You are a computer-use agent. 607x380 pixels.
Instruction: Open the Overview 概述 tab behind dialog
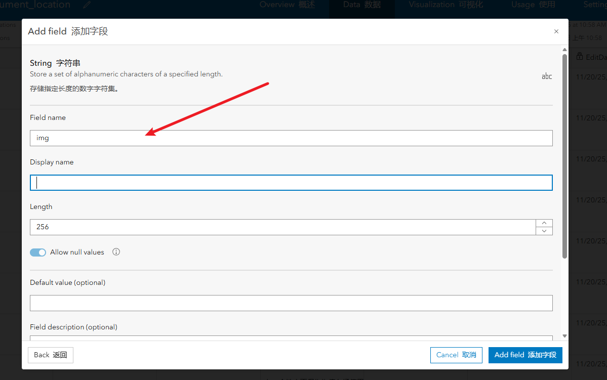pyautogui.click(x=287, y=5)
